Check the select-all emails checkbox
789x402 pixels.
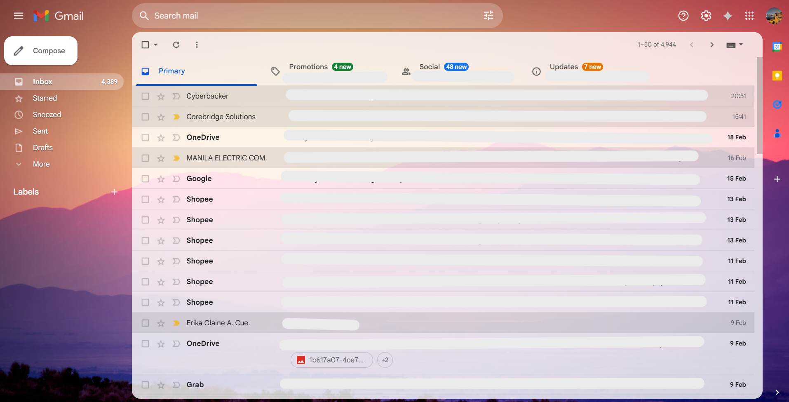145,45
